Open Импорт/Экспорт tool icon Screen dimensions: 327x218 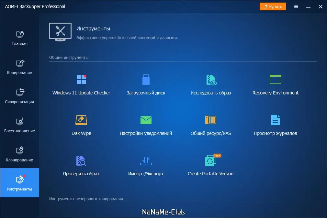pos(146,161)
